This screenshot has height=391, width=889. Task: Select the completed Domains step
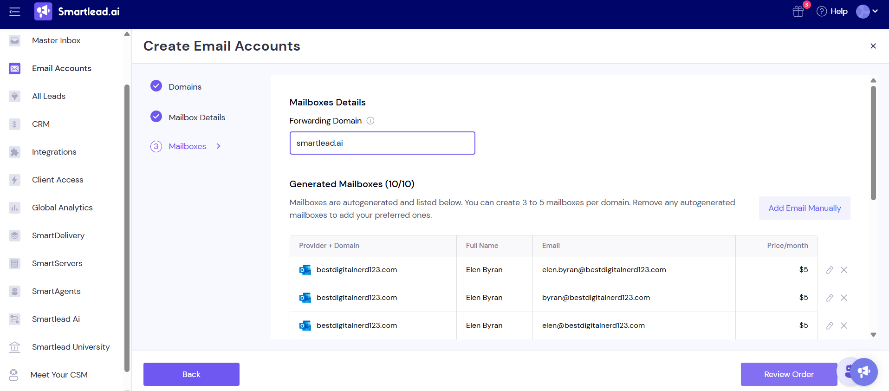click(x=185, y=87)
